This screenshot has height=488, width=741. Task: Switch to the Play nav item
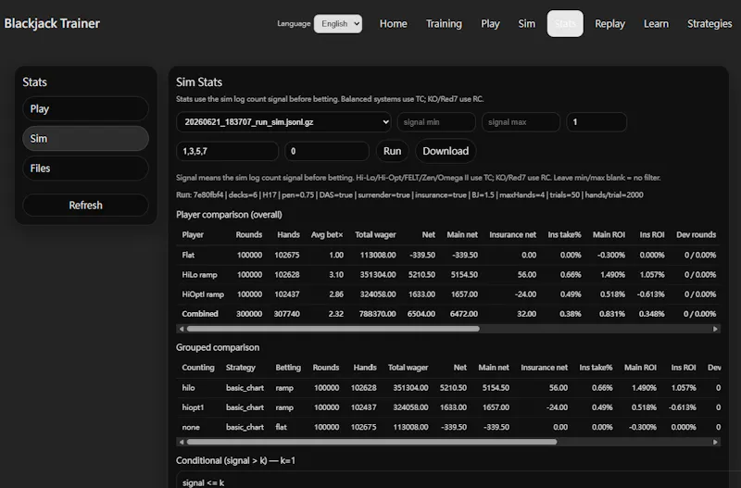point(490,24)
